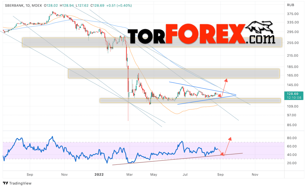307x188 pixels.
Task: Click the high value H128.94
Action: coord(67,6)
